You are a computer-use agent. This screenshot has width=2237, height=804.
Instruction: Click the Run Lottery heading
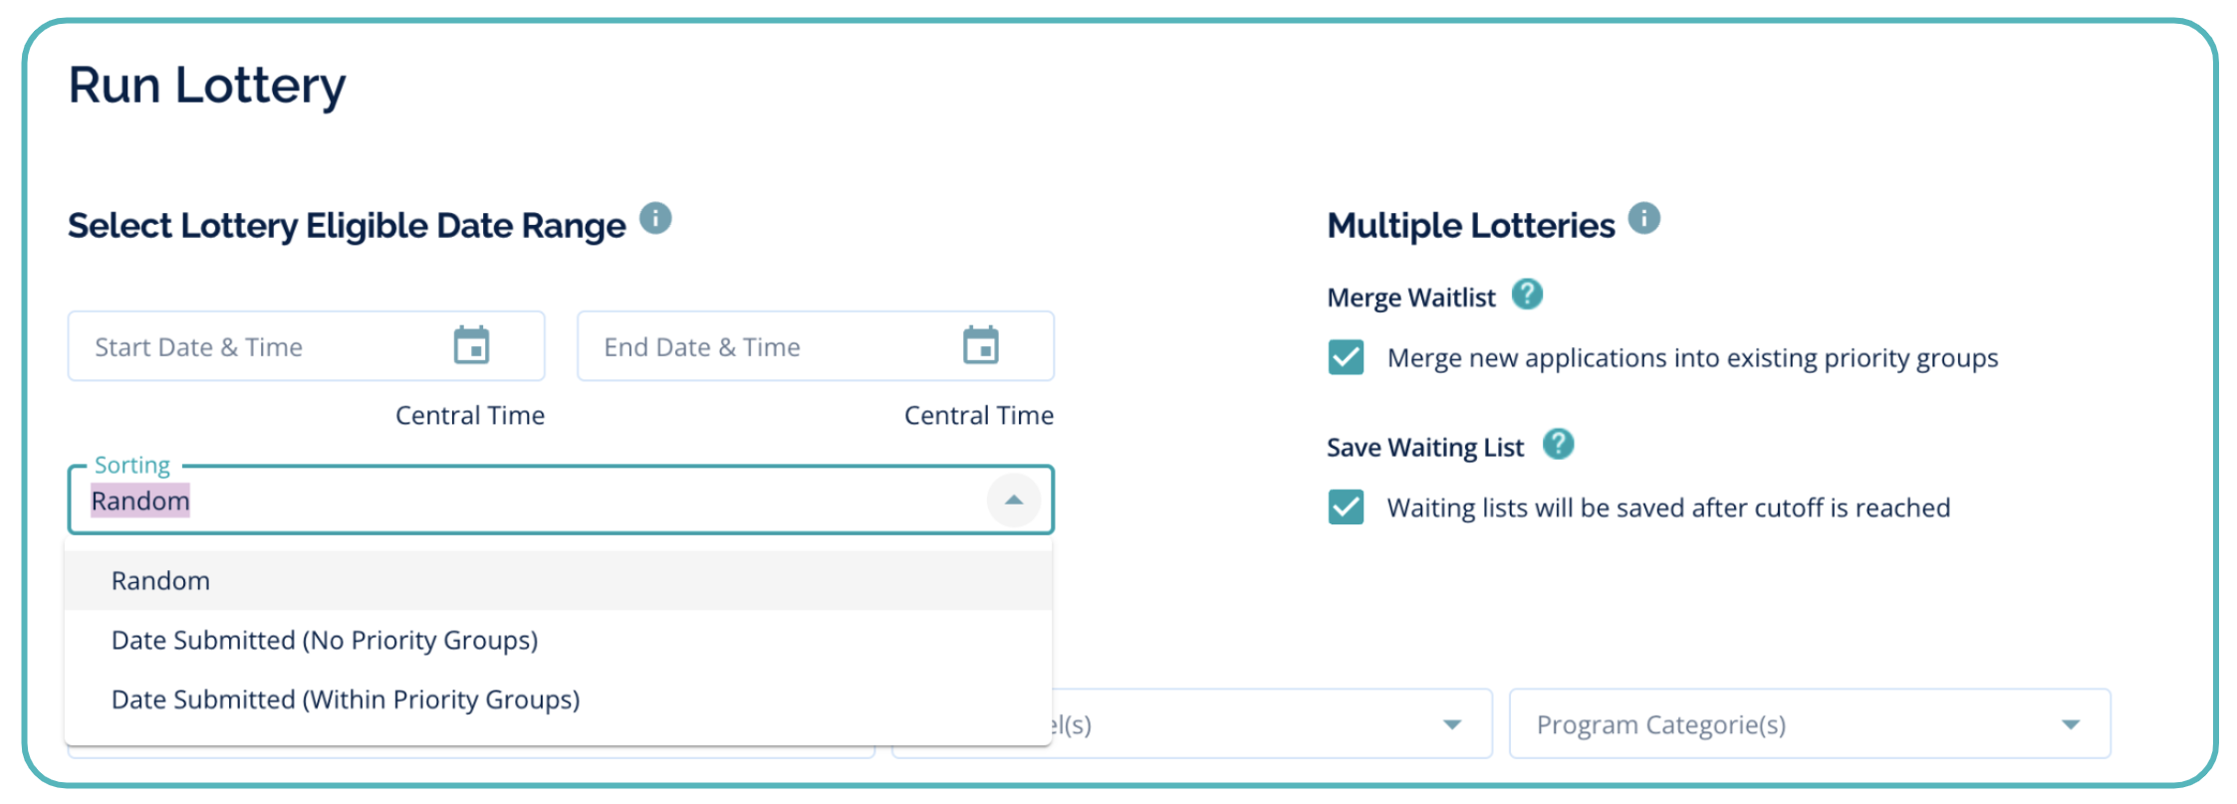point(207,86)
